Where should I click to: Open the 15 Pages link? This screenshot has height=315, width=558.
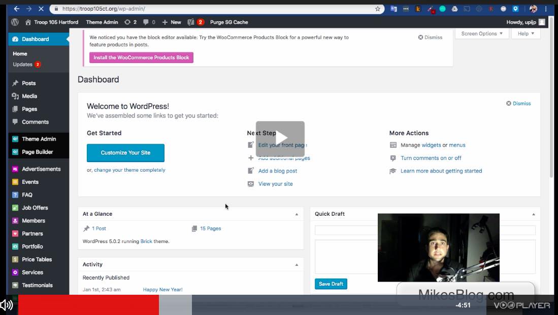pos(210,228)
